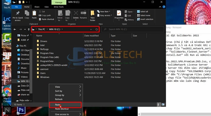Click Paste shortcut in the ribbon

[x=46, y=19]
